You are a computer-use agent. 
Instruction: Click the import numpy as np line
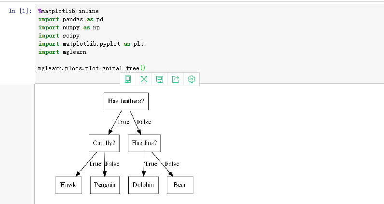[x=69, y=27]
